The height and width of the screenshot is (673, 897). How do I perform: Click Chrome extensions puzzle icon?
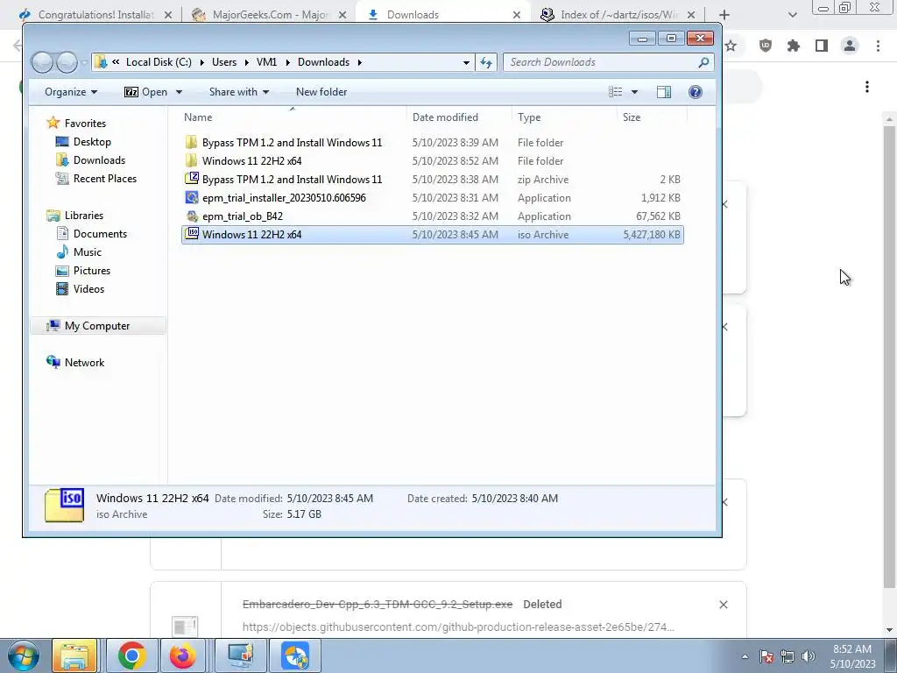point(794,46)
